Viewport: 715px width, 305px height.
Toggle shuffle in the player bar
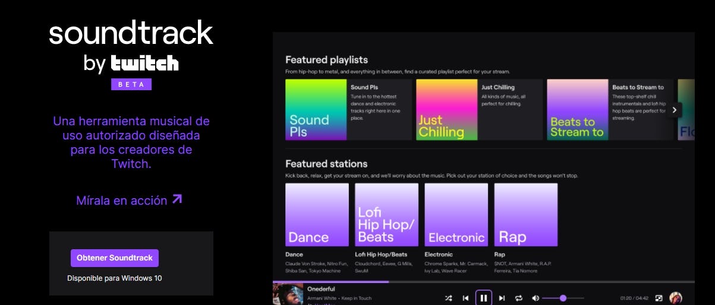[x=448, y=298]
